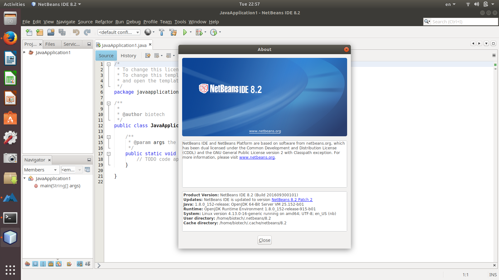Image resolution: width=499 pixels, height=280 pixels.
Task: Open the sound volume indicator
Action: [x=477, y=4]
